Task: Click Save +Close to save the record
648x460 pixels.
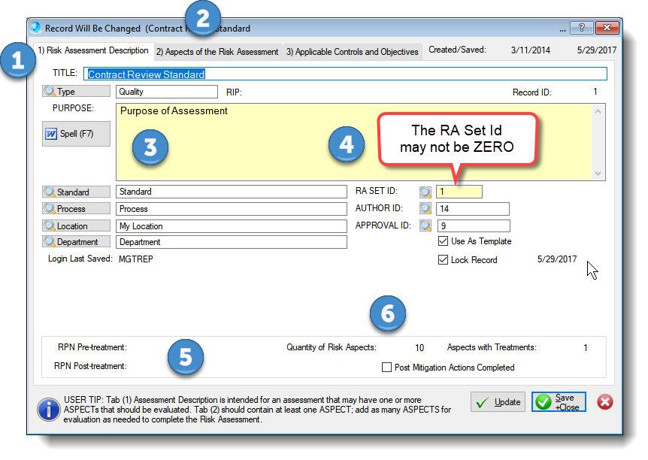Action: point(558,402)
